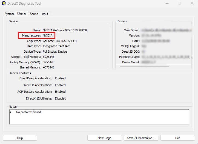Screen dimensions: 198x144
Task: Minimize the DirectX Diagnostic Tool window
Action: (167, 4)
